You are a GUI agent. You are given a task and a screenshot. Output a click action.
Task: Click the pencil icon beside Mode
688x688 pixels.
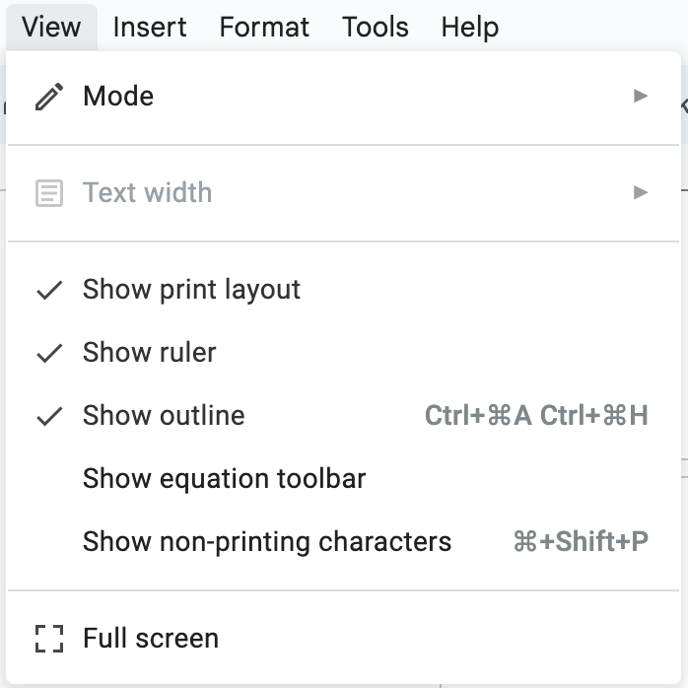tap(49, 96)
